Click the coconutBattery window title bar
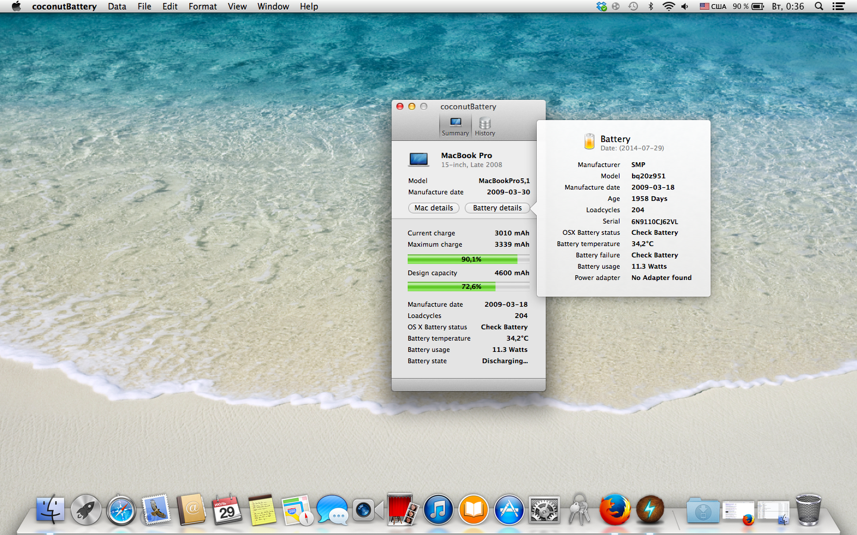The height and width of the screenshot is (535, 857). [x=468, y=106]
